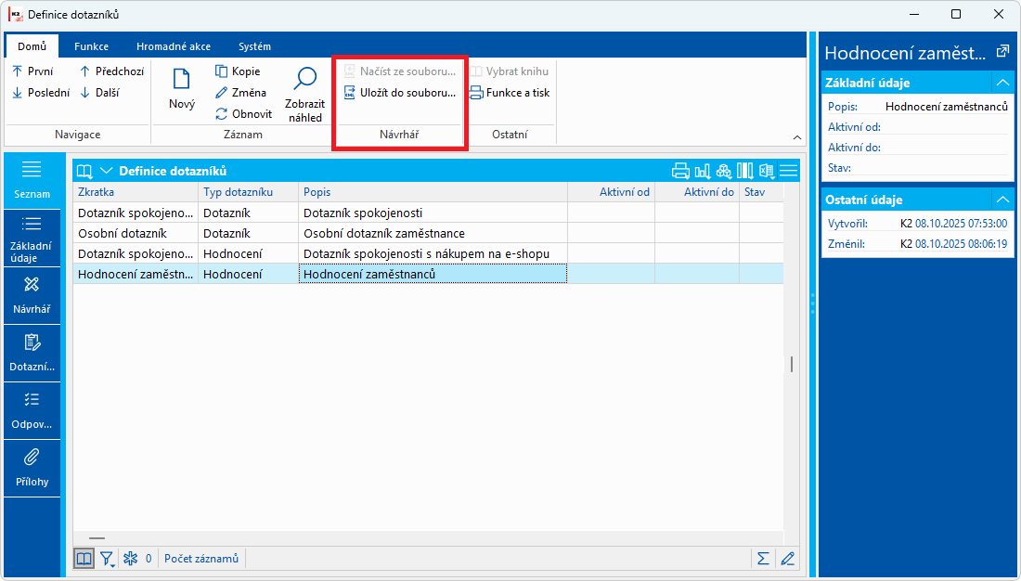Viewport: 1021px width, 581px height.
Task: Click Zobrazit náhled magnifier
Action: [x=304, y=95]
